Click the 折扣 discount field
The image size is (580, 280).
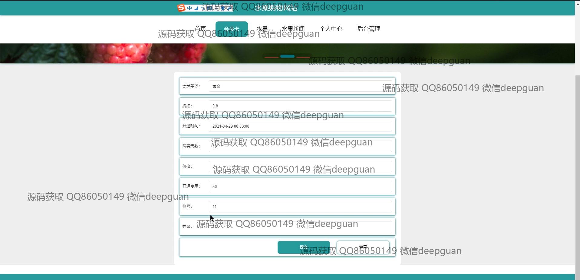300,106
